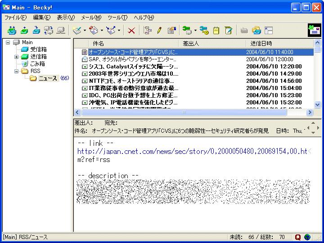Click the send mail icon with up arrow

pyautogui.click(x=24, y=31)
